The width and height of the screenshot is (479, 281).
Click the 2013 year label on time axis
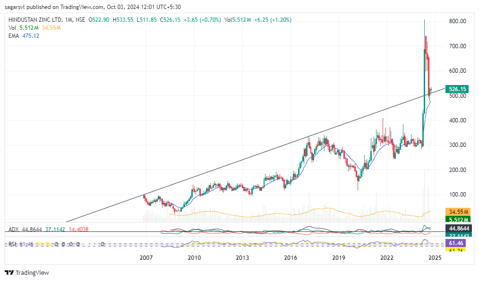[x=242, y=257]
